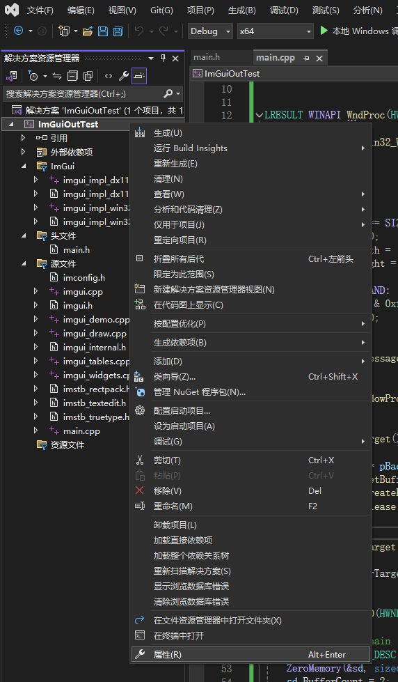398x682 pixels.
Task: Open the 项目(P) menu
Action: click(200, 10)
